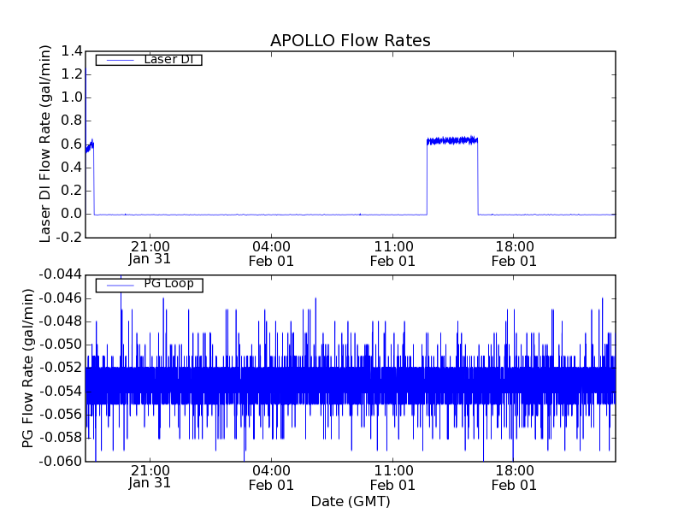Viewport: 684px width, 513px height.
Task: Click the 0.4 tick label on top chart
Action: click(72, 168)
